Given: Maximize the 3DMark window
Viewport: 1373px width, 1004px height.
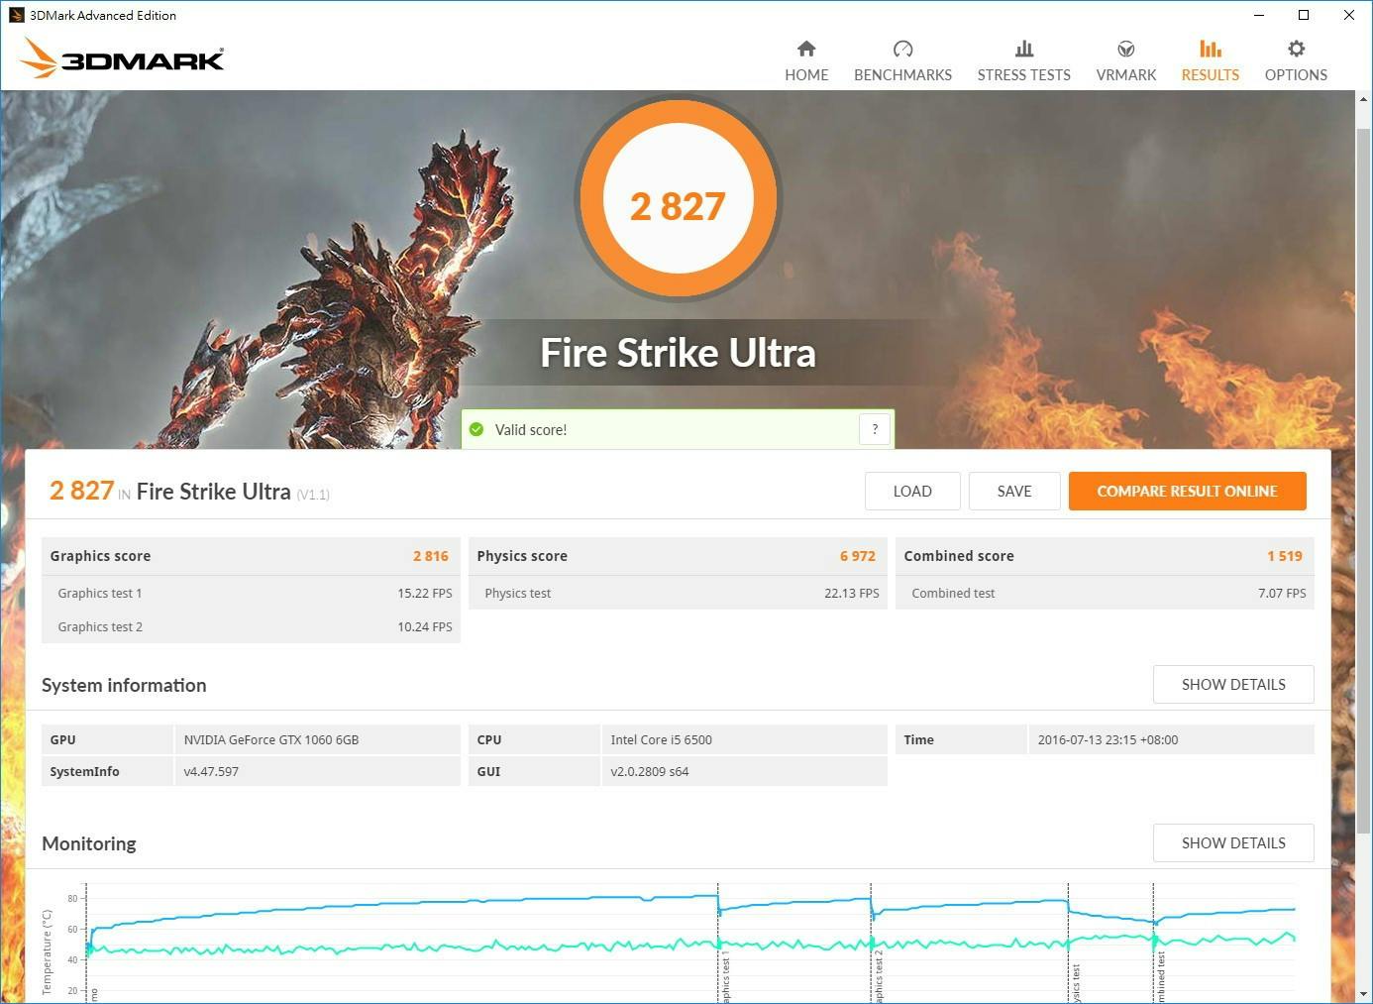Looking at the screenshot, I should point(1304,15).
